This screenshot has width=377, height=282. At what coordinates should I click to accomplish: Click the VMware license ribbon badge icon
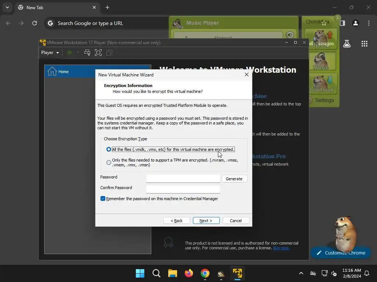coord(168,242)
